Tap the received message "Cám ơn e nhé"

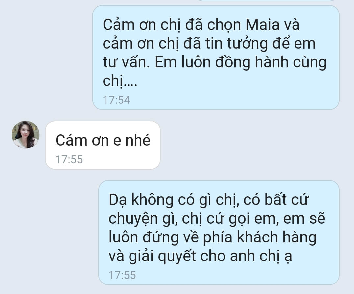[x=103, y=145]
